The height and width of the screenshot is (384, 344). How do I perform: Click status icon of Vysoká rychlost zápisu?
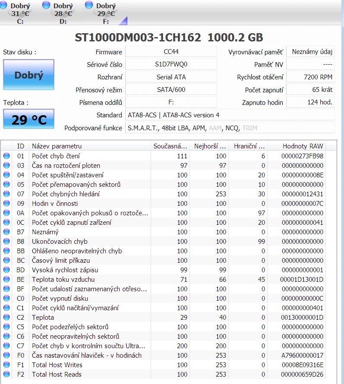pos(6,270)
